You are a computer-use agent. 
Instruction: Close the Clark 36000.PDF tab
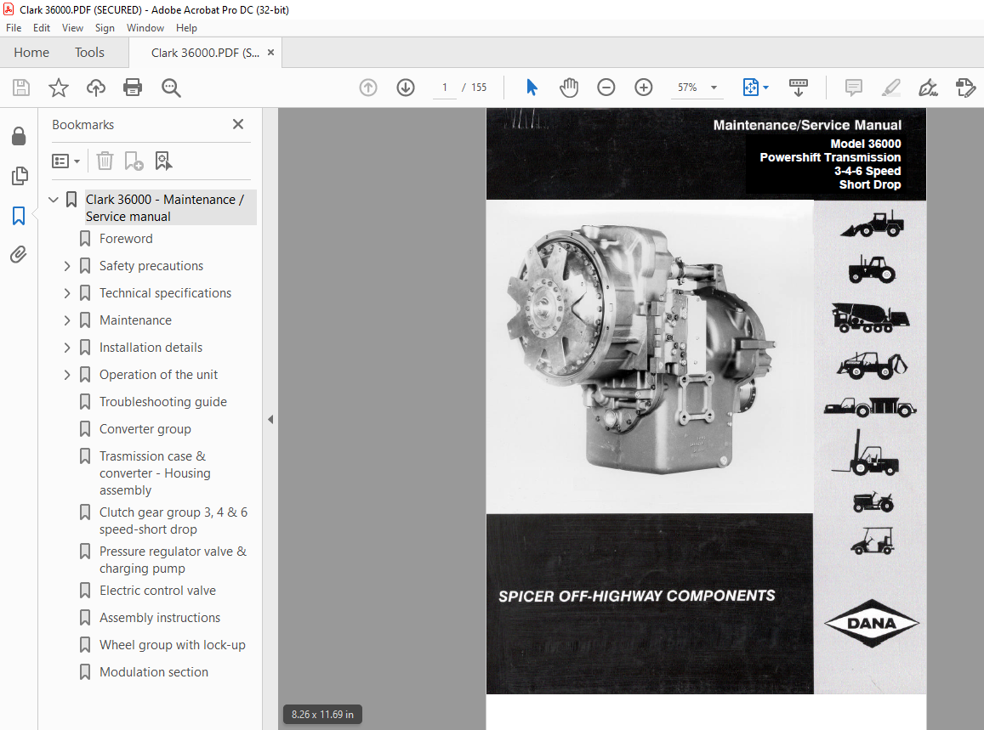(x=271, y=53)
